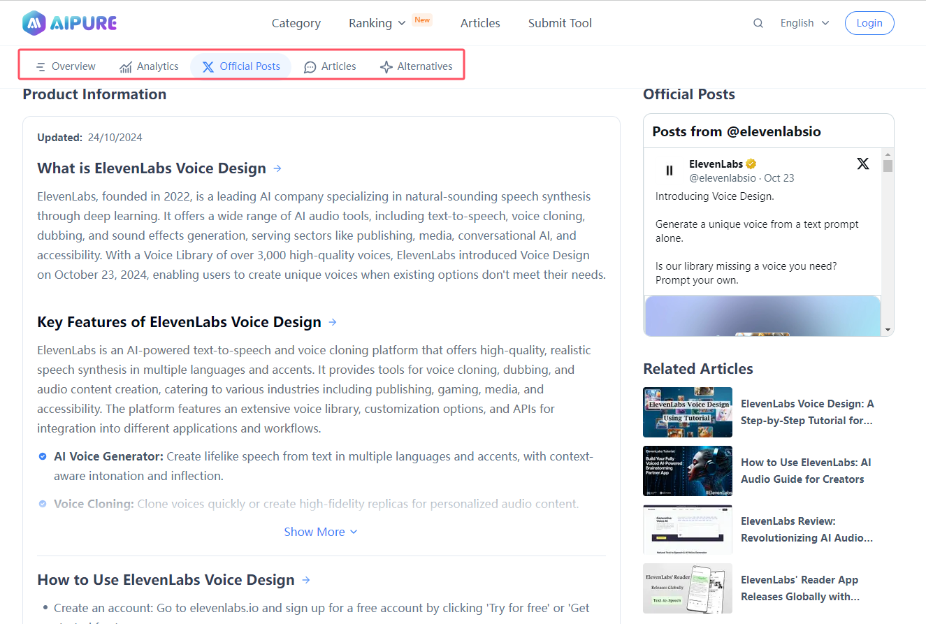The height and width of the screenshot is (624, 926).
Task: Click the 'Introducing Voice Design.' post text
Action: pyautogui.click(x=715, y=196)
